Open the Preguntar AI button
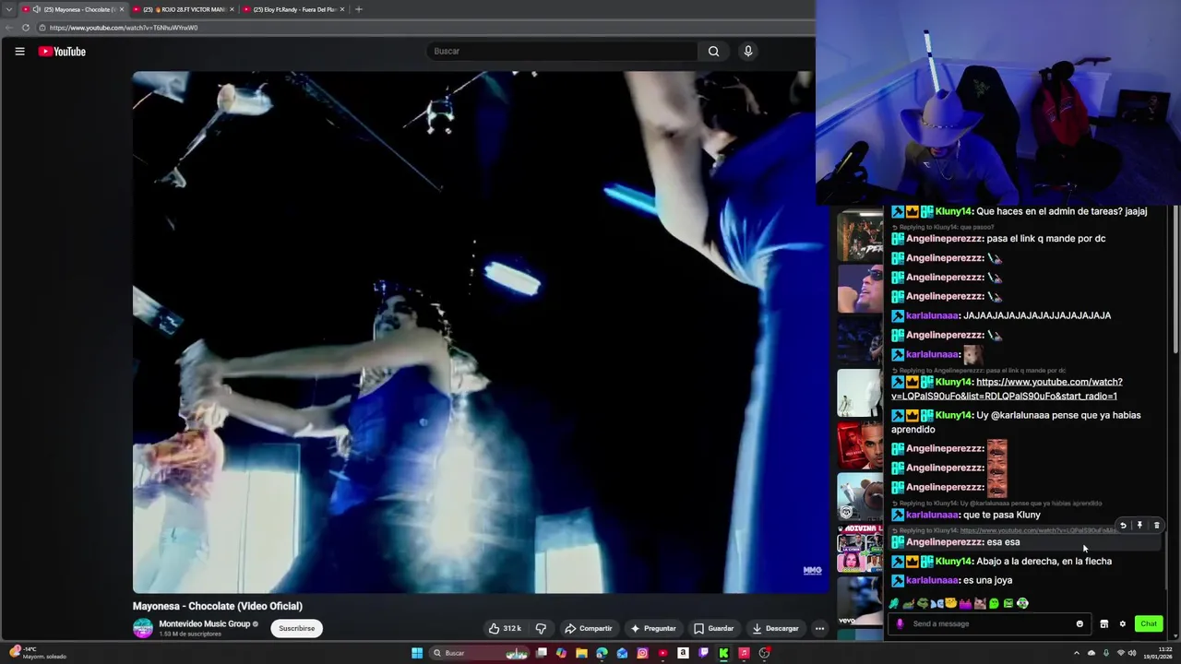1181x664 pixels. coord(653,629)
